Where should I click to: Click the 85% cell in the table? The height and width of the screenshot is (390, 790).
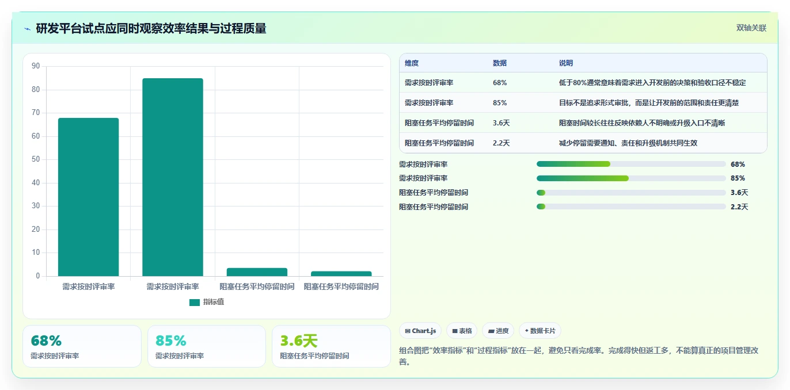click(x=500, y=103)
